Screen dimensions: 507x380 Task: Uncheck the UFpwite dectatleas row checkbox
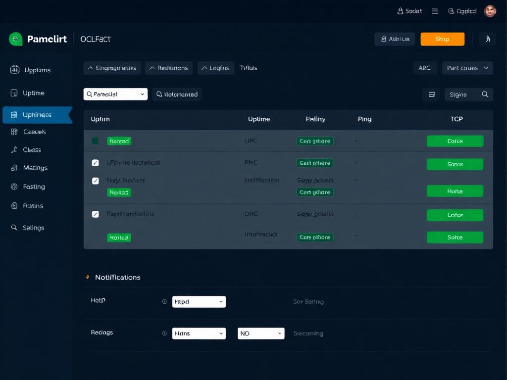click(96, 162)
